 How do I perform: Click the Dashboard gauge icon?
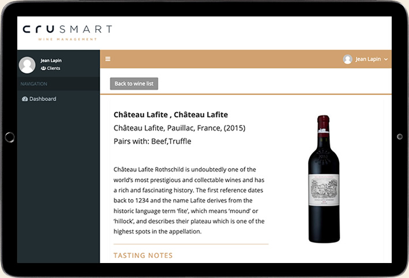(x=25, y=99)
